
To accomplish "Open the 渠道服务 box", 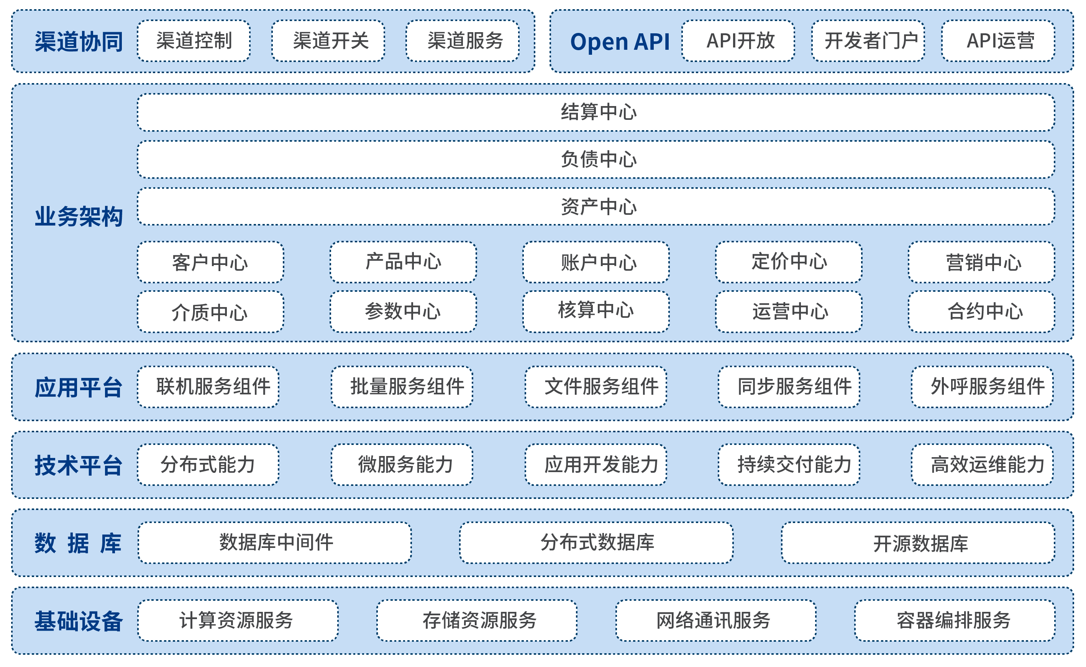I will pyautogui.click(x=463, y=41).
